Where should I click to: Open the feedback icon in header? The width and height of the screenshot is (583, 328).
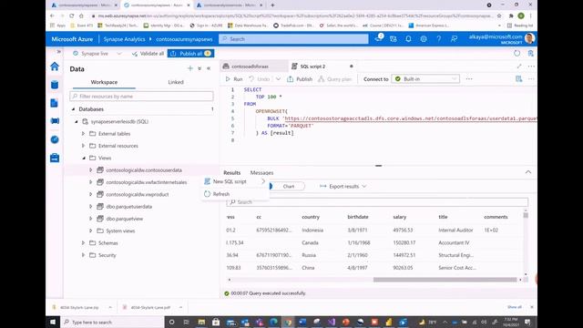point(454,38)
